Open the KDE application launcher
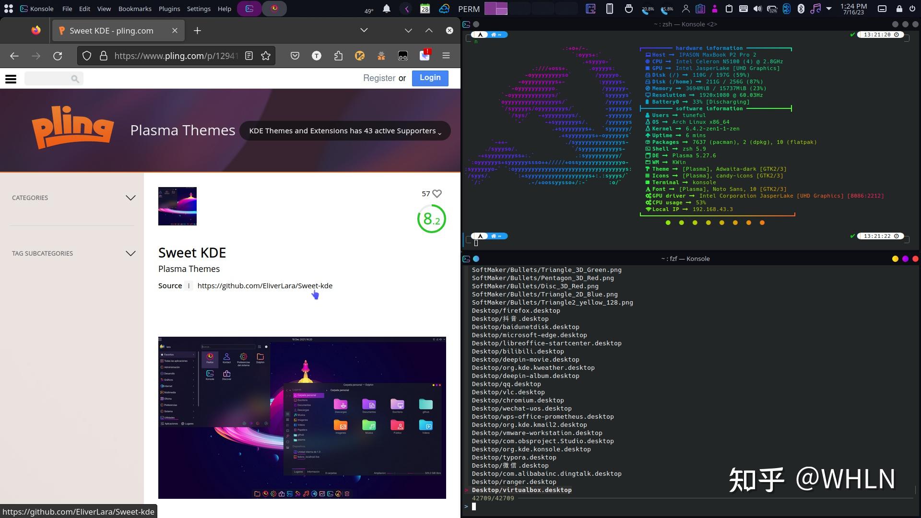The image size is (921, 518). 8,9
